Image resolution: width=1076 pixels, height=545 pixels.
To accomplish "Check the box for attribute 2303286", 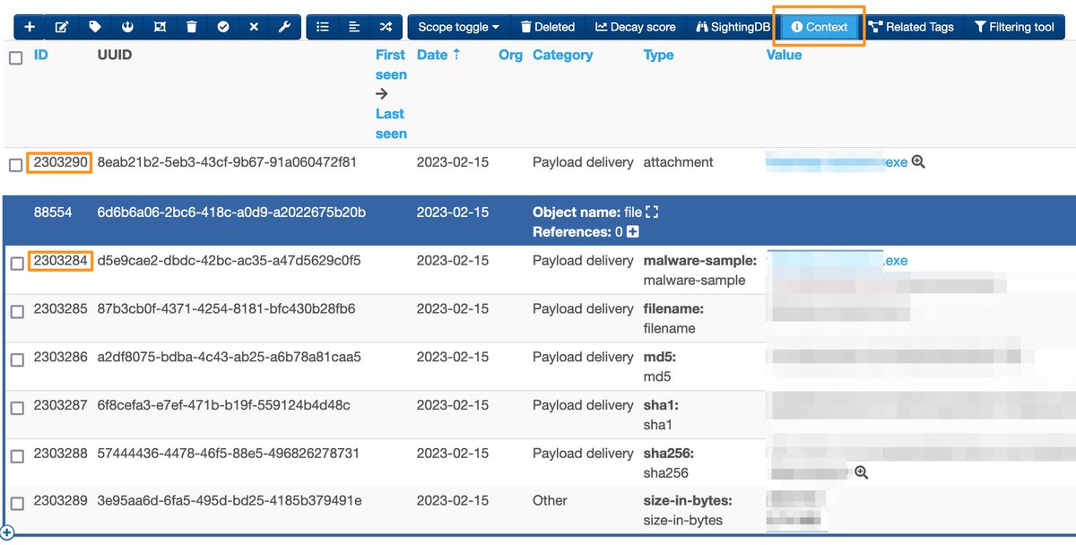I will click(x=16, y=359).
